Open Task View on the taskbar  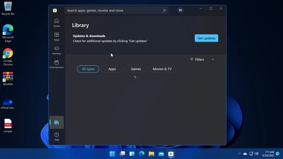[122, 154]
